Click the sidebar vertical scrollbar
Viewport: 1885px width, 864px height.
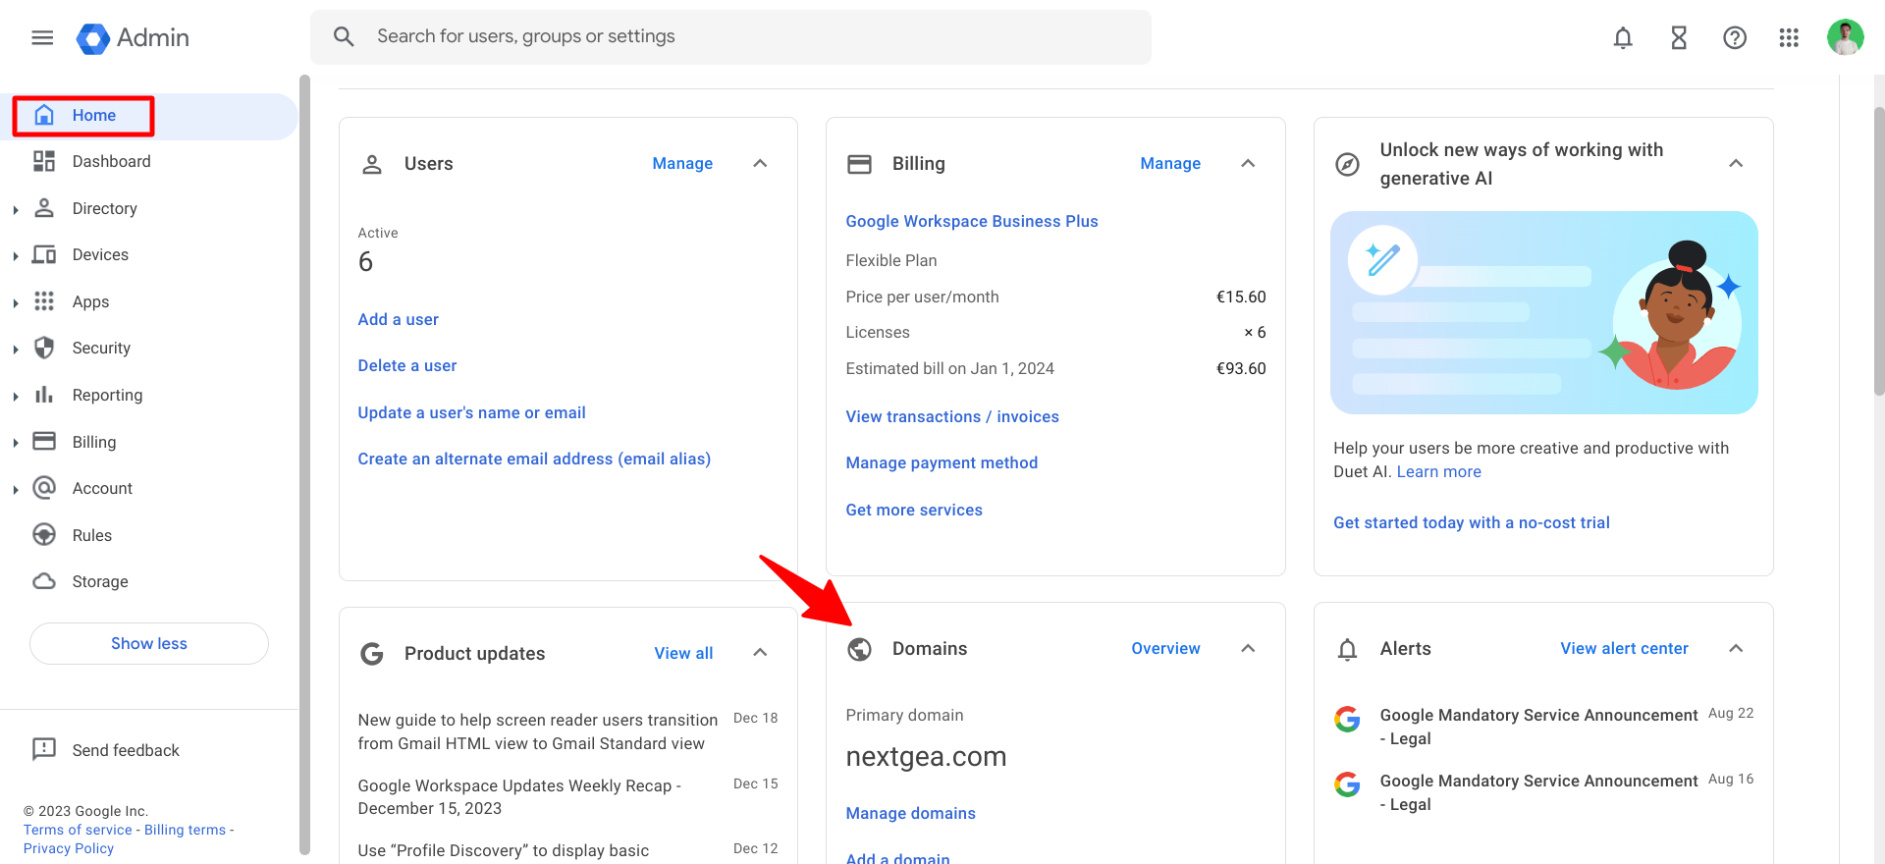click(304, 463)
